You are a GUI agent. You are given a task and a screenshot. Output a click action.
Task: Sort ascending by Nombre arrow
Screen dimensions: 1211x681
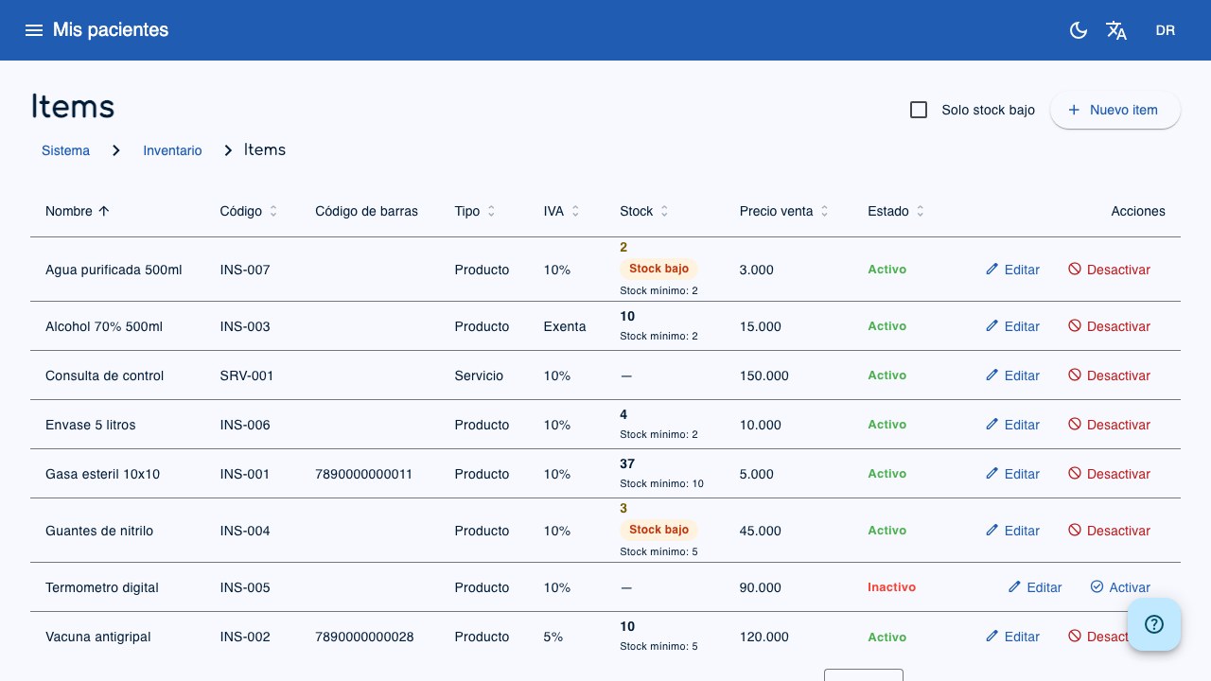(x=104, y=211)
